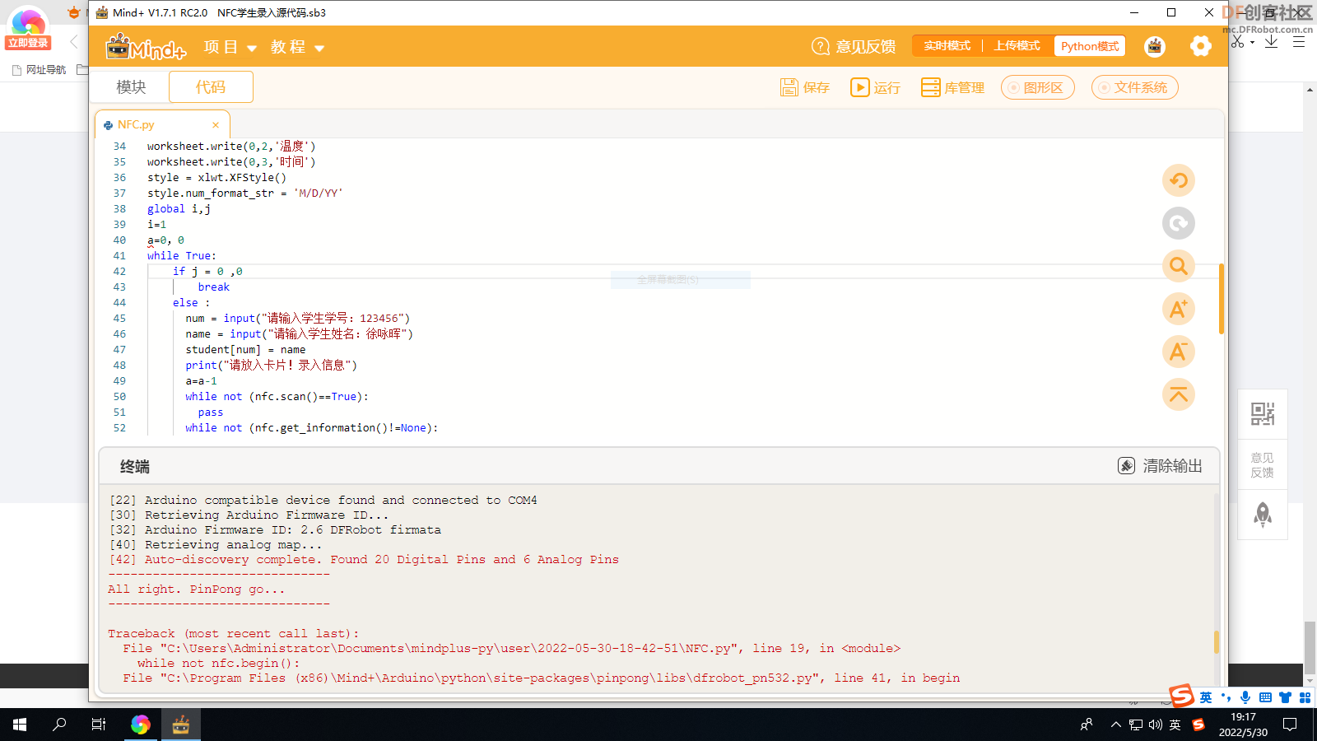Save the file with 保存
The height and width of the screenshot is (741, 1317).
pyautogui.click(x=805, y=87)
